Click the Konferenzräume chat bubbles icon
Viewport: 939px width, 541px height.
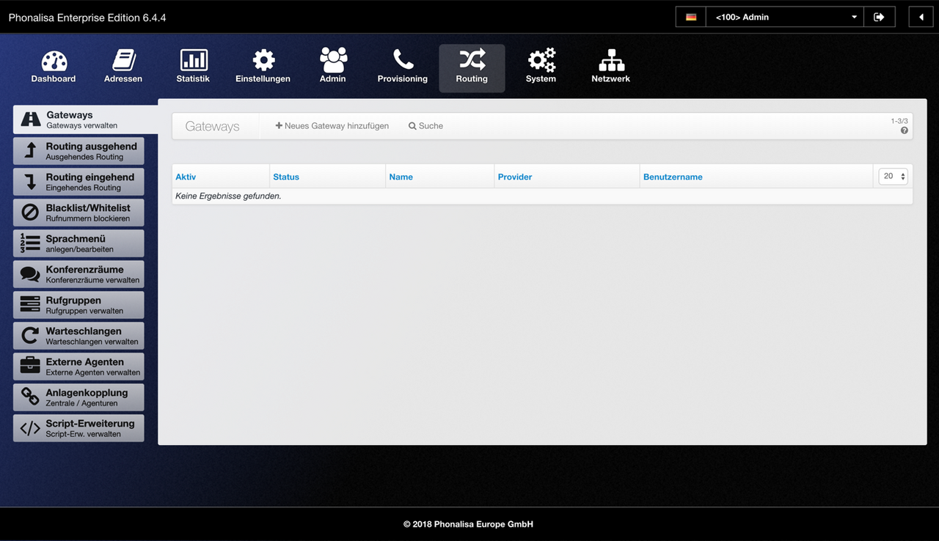tap(30, 274)
